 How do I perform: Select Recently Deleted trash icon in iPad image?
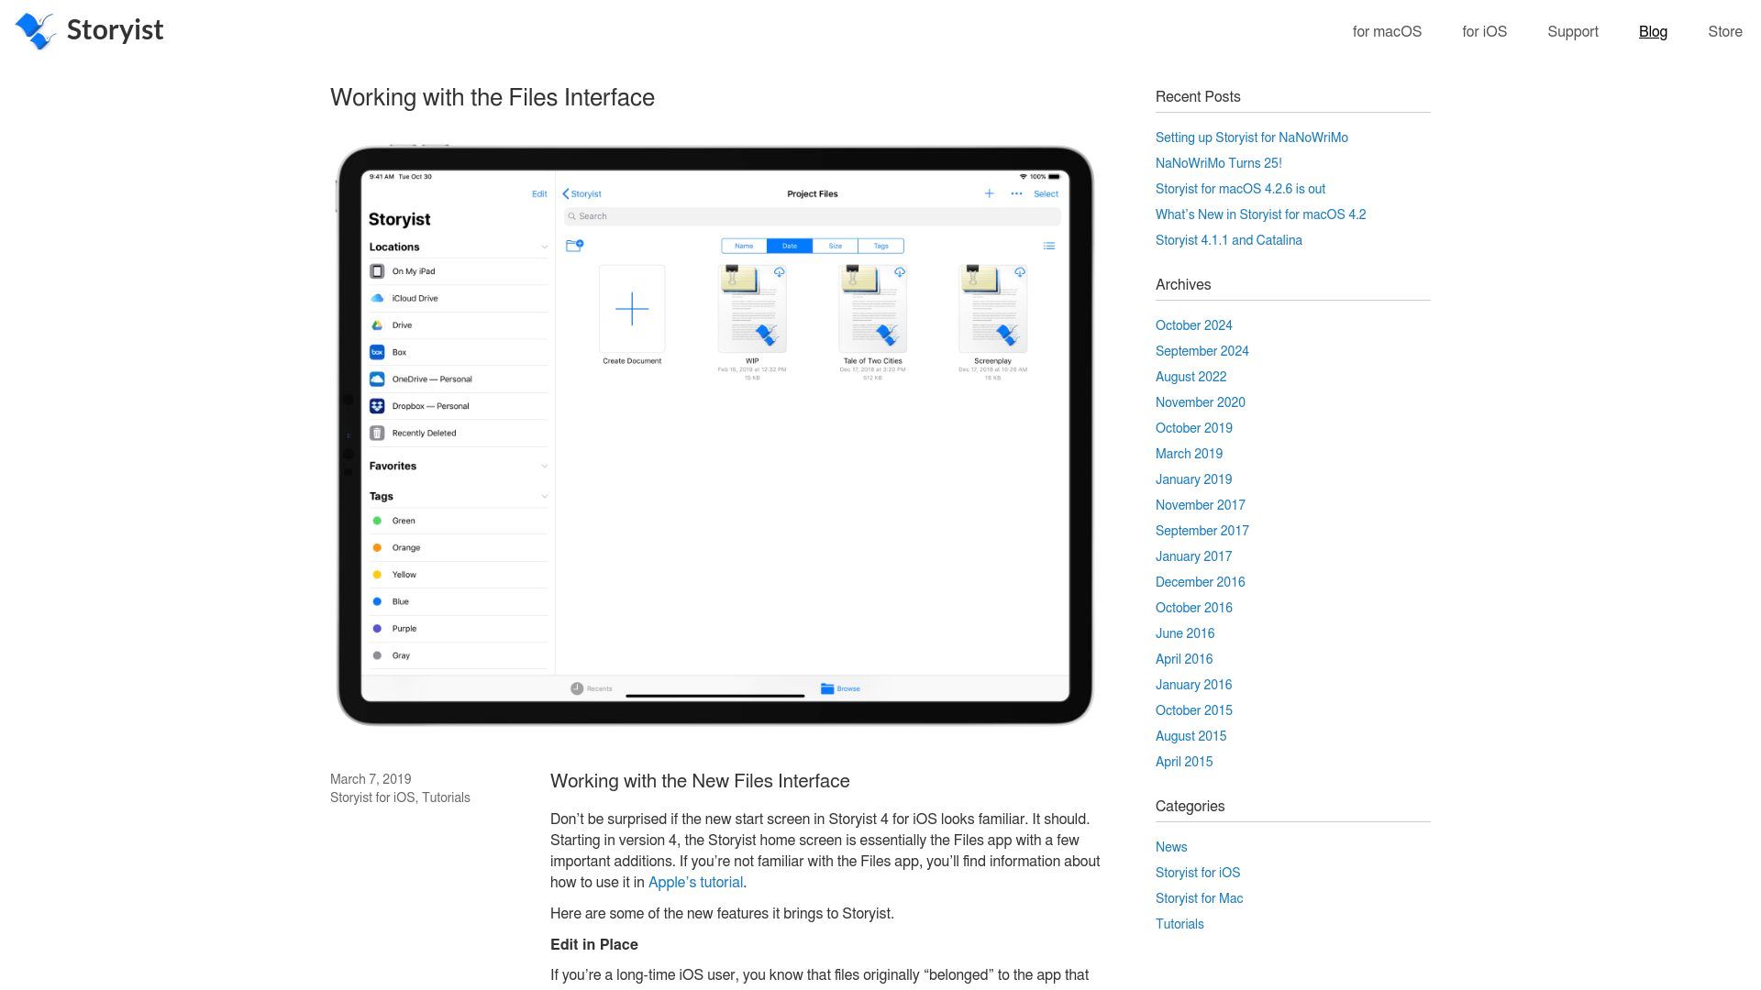pos(377,433)
